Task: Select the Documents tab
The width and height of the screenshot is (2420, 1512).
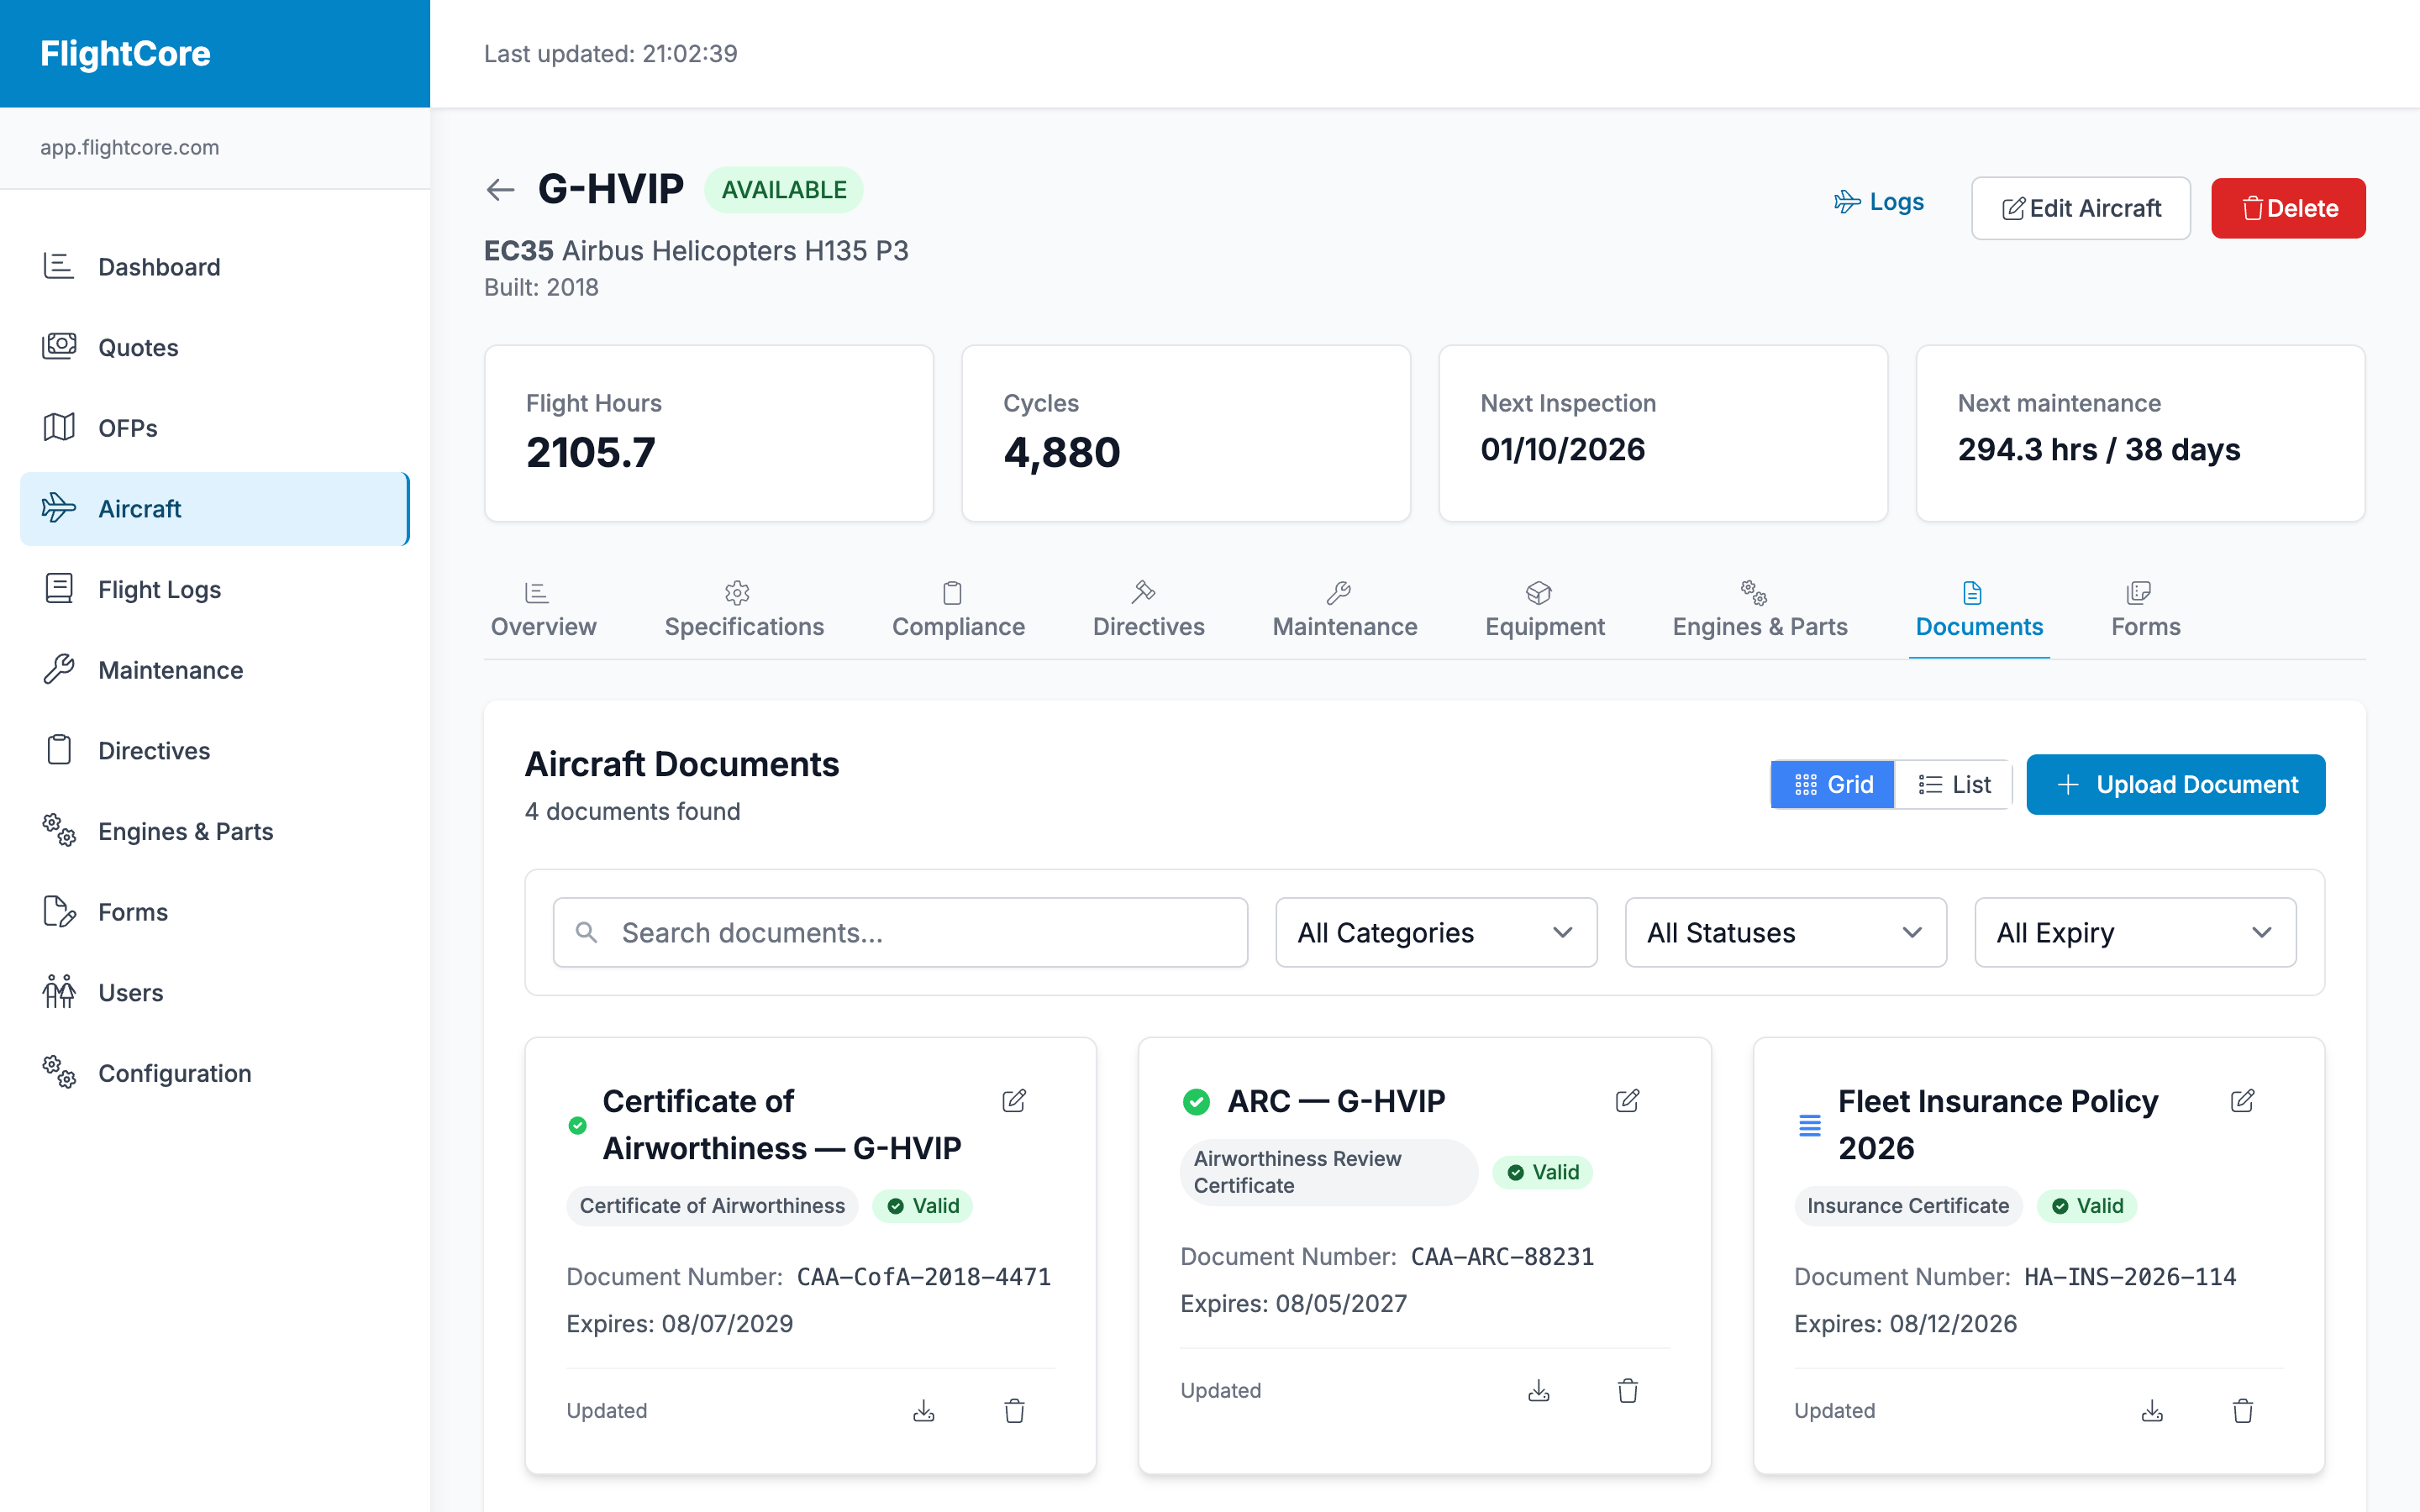Action: [1979, 610]
